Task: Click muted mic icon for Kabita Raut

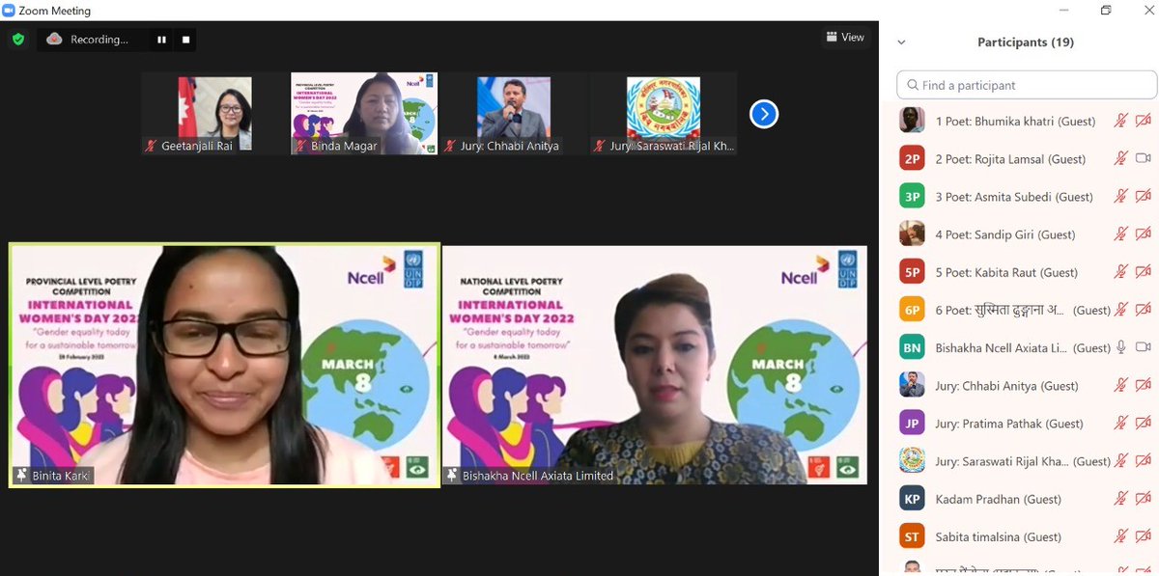Action: pos(1120,272)
